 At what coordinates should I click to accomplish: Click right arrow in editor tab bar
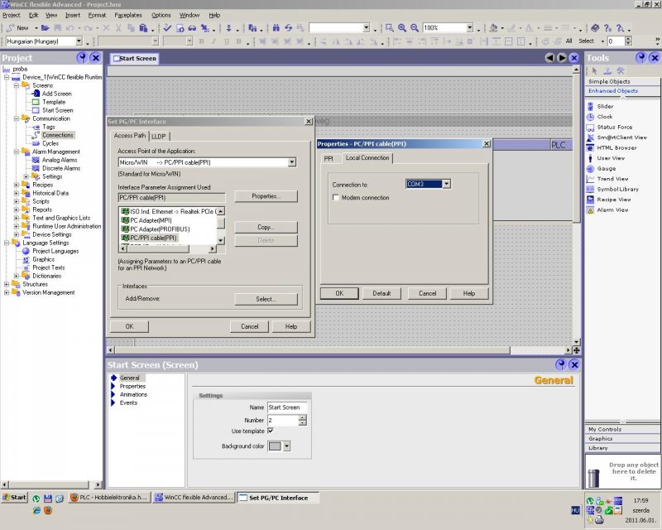point(562,58)
